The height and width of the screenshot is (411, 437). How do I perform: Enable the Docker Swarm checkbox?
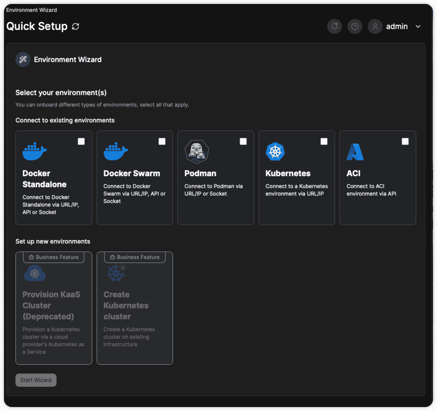coord(162,141)
